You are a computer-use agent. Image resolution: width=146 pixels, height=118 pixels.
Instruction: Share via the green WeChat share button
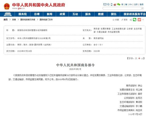(135, 20)
